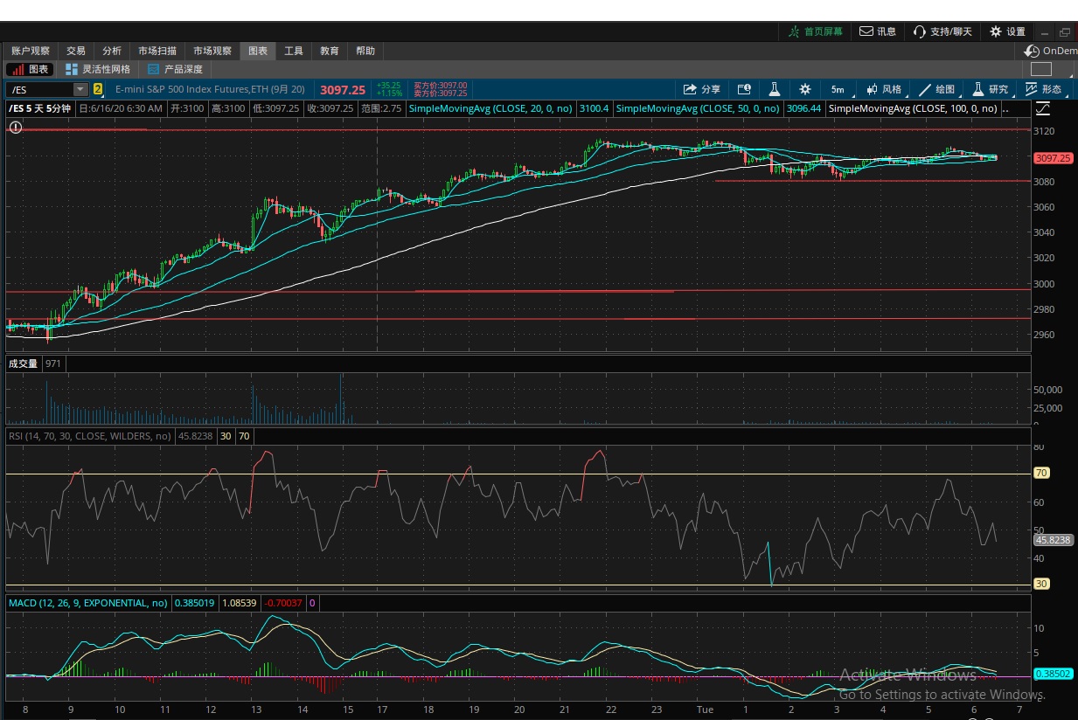
Task: Open chart settings gear icon
Action: point(805,89)
